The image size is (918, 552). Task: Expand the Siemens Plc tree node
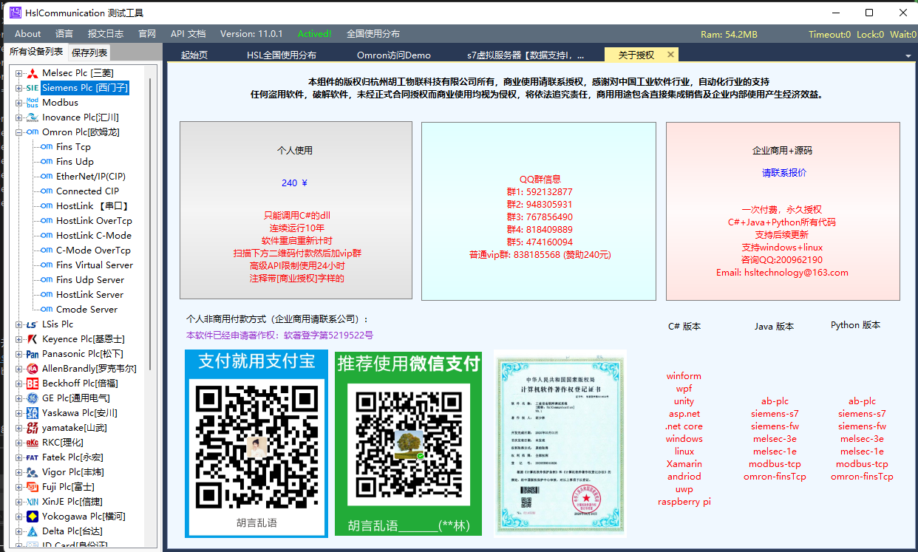pyautogui.click(x=19, y=88)
